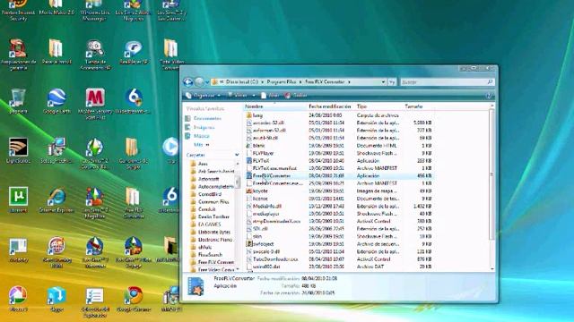Open the Picasa 3 desktop icon
This screenshot has width=574, height=322.
tap(18, 299)
